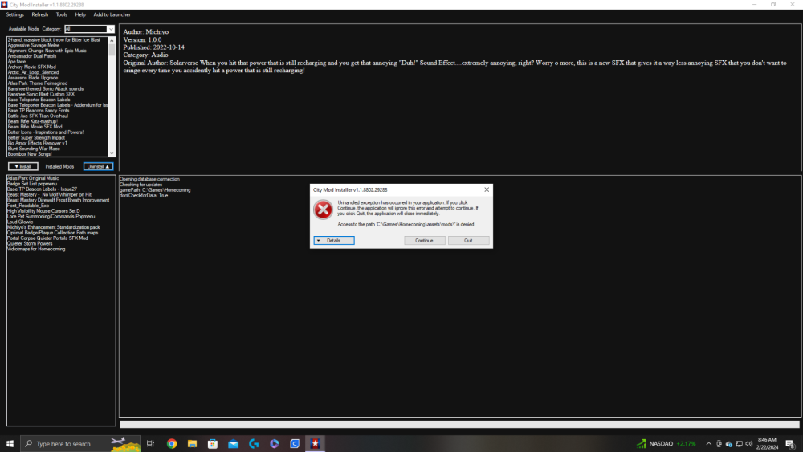
Task: Click the Install button below available mods
Action: [23, 166]
